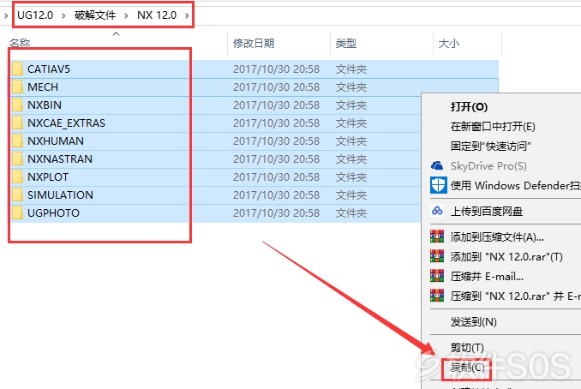The height and width of the screenshot is (389, 581).
Task: Click the SkyDrive Pro cloud icon
Action: tap(437, 165)
